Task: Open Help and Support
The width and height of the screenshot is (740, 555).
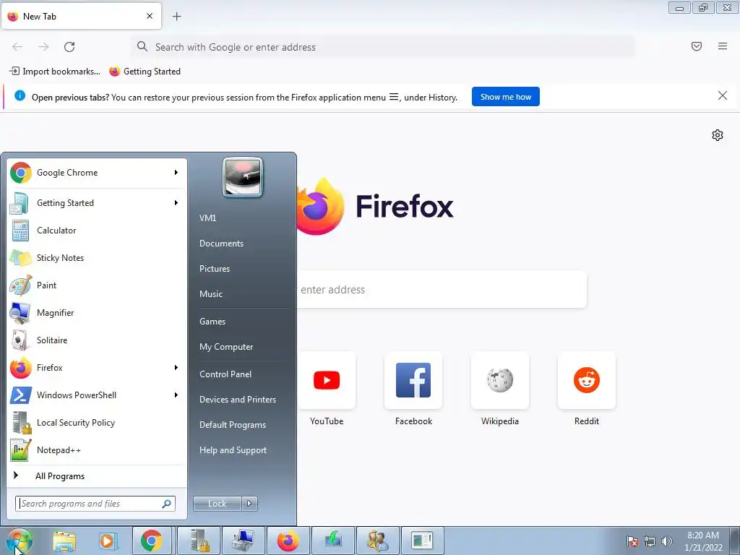Action: [x=233, y=450]
